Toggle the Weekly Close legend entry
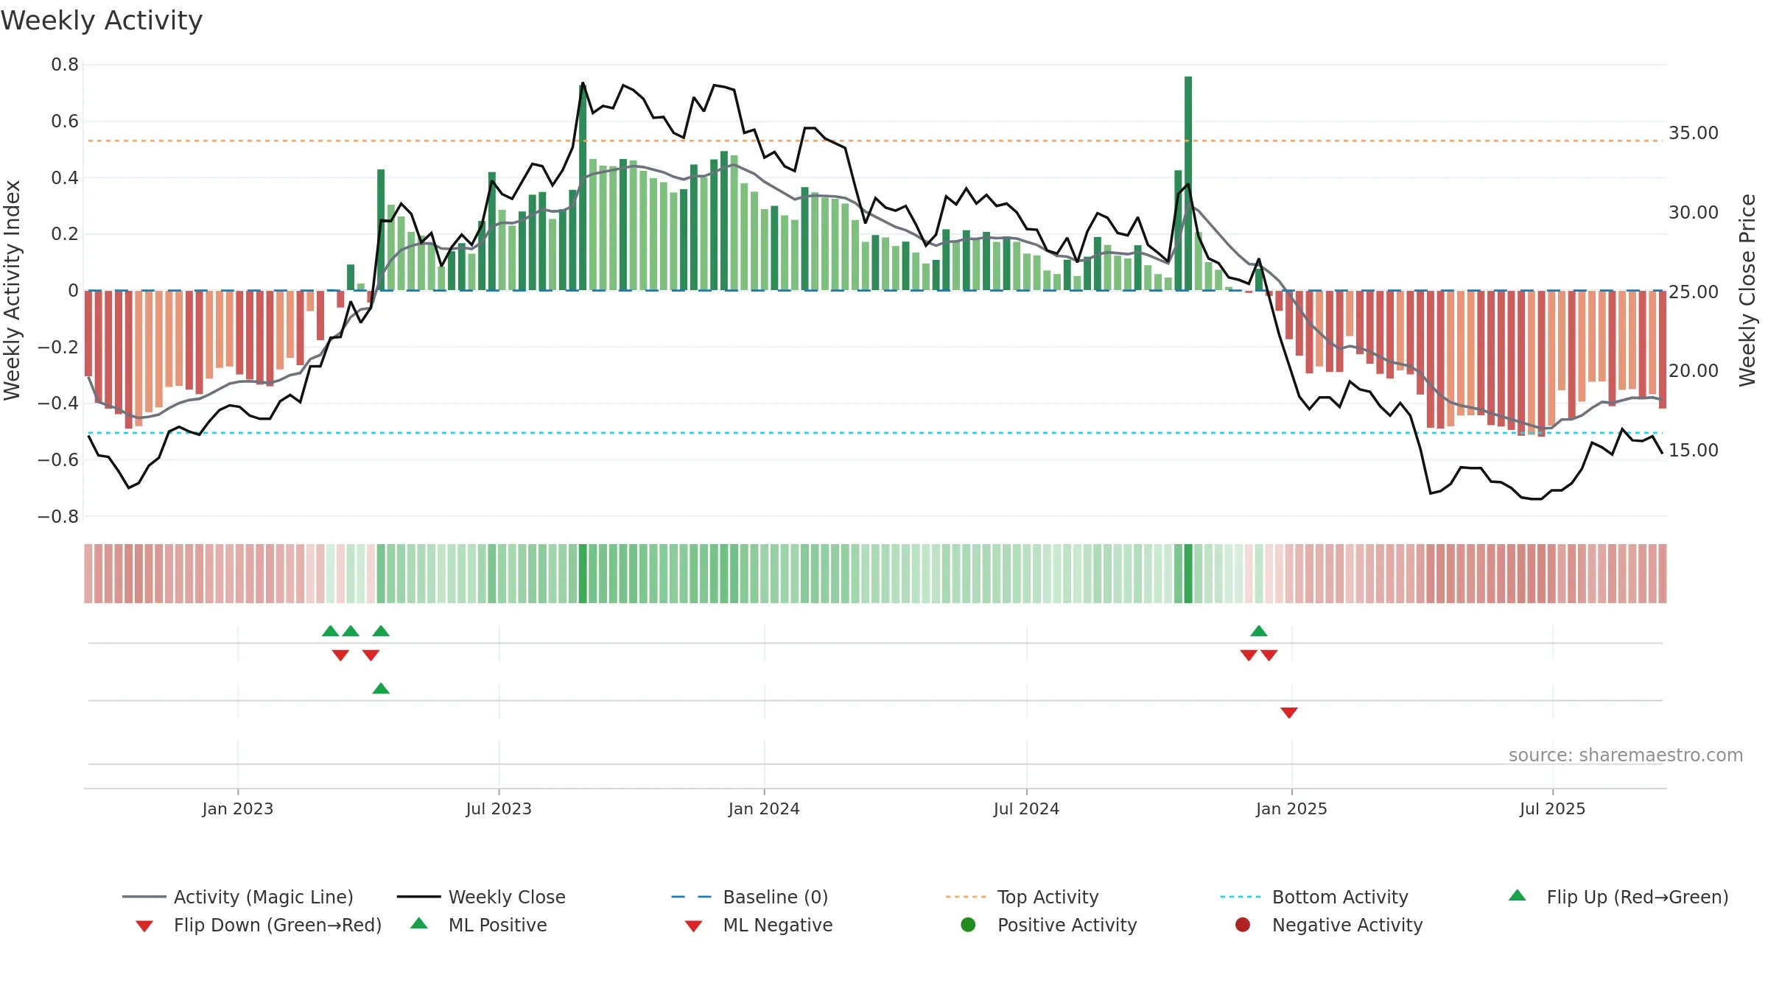The width and height of the screenshot is (1768, 994). [x=481, y=897]
